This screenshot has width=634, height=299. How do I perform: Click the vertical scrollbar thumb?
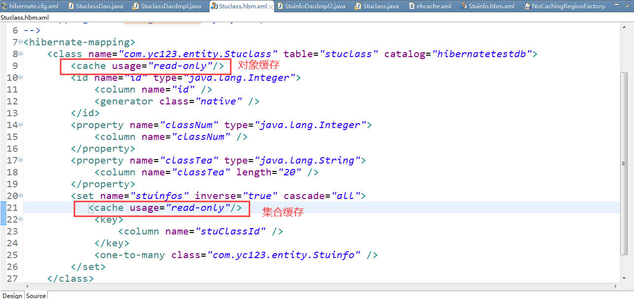tap(624, 164)
